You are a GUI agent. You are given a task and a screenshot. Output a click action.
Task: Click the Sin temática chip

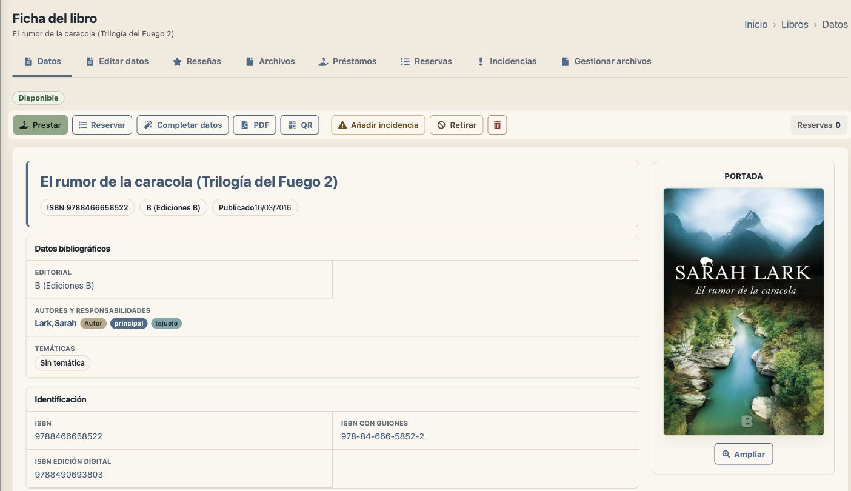click(x=62, y=363)
